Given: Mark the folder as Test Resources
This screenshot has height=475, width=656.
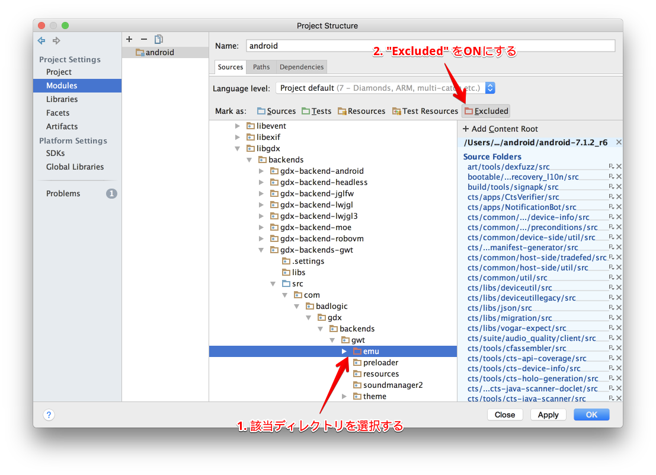Looking at the screenshot, I should click(x=425, y=111).
